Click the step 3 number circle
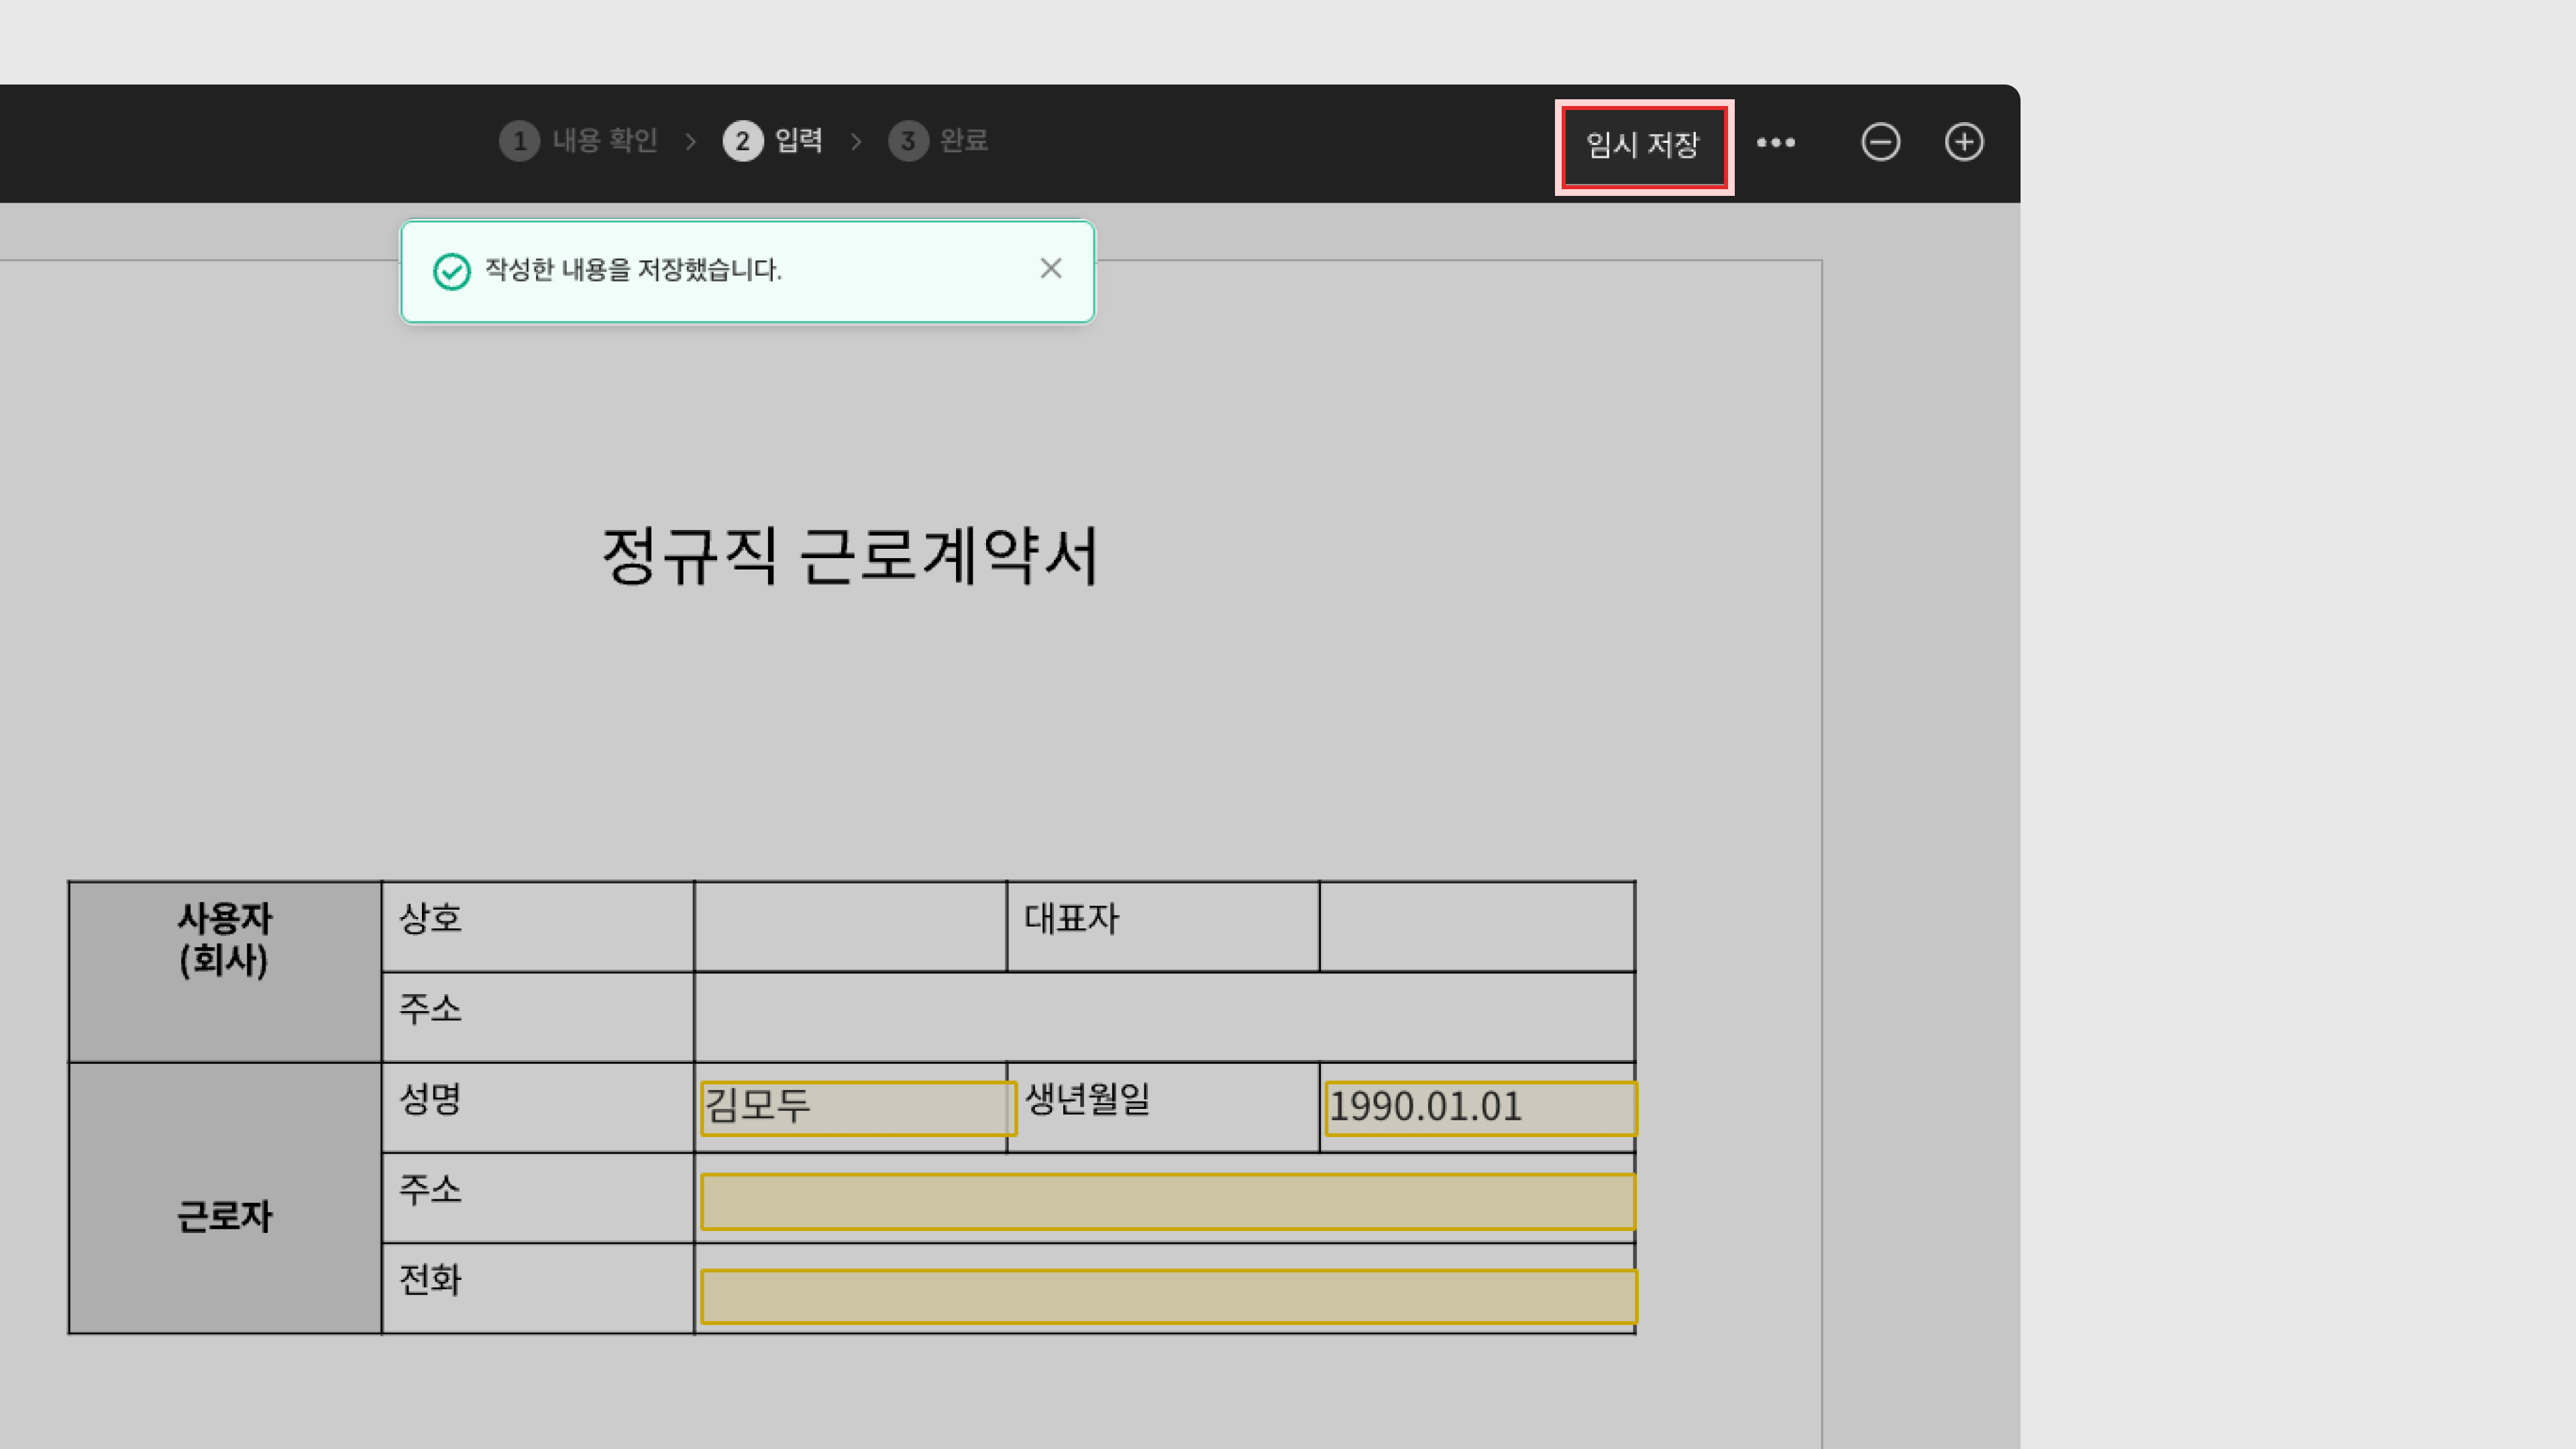Viewport: 2576px width, 1449px height. [x=908, y=142]
